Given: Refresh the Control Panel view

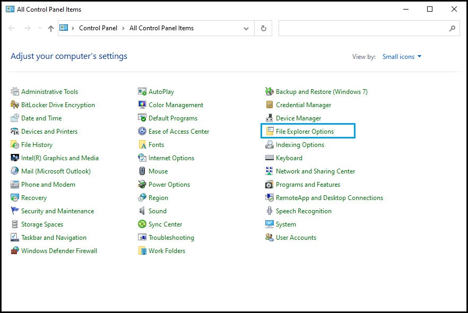Looking at the screenshot, I should [263, 28].
